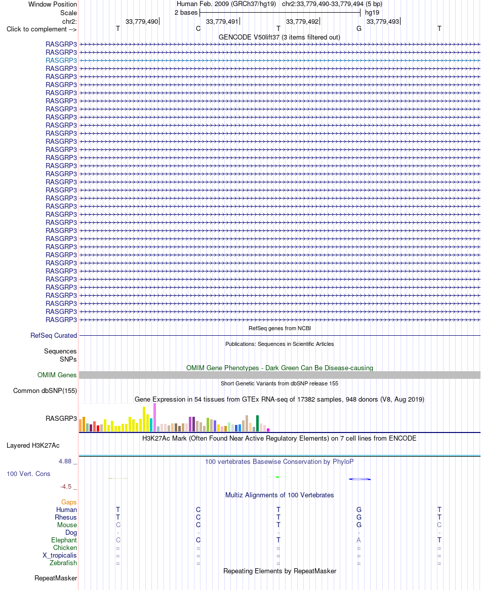
Task: Click the H3K27Ac Mark track title
Action: (x=279, y=439)
